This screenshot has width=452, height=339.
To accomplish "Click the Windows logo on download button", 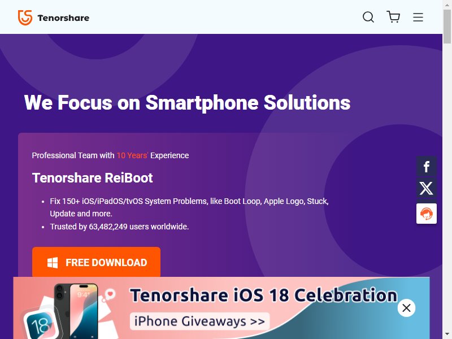I will [x=53, y=263].
